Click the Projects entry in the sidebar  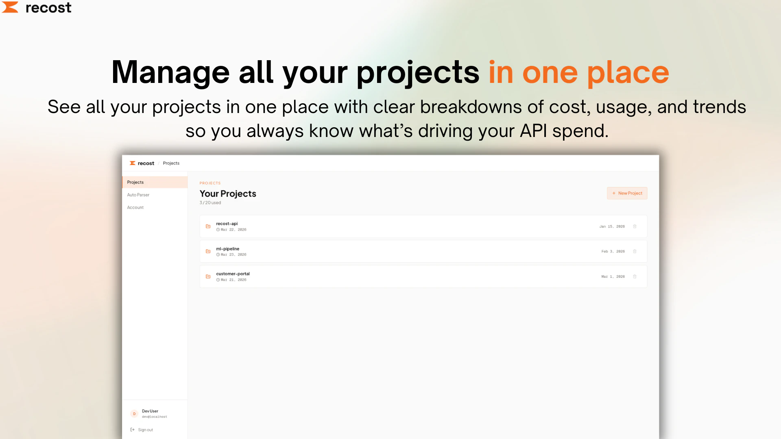(x=135, y=182)
